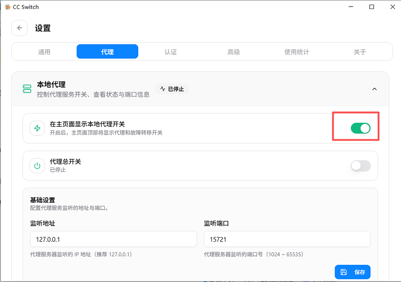Screen dimensions: 401x282
Task: Click the lightning bolt icon
Action: tap(37, 128)
